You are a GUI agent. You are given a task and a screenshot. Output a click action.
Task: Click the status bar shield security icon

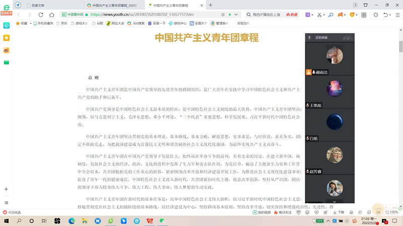tap(298, 212)
